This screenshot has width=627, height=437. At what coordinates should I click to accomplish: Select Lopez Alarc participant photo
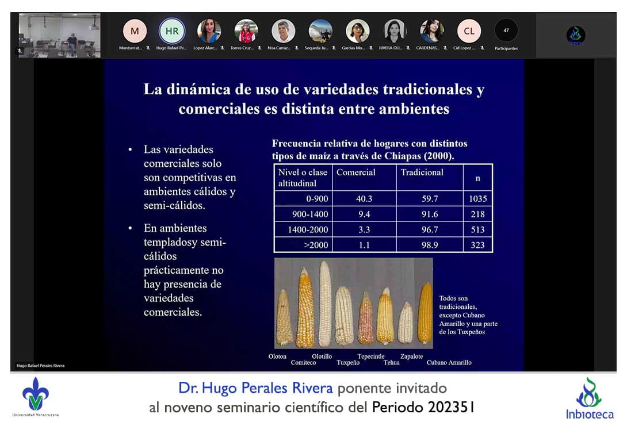pos(209,31)
